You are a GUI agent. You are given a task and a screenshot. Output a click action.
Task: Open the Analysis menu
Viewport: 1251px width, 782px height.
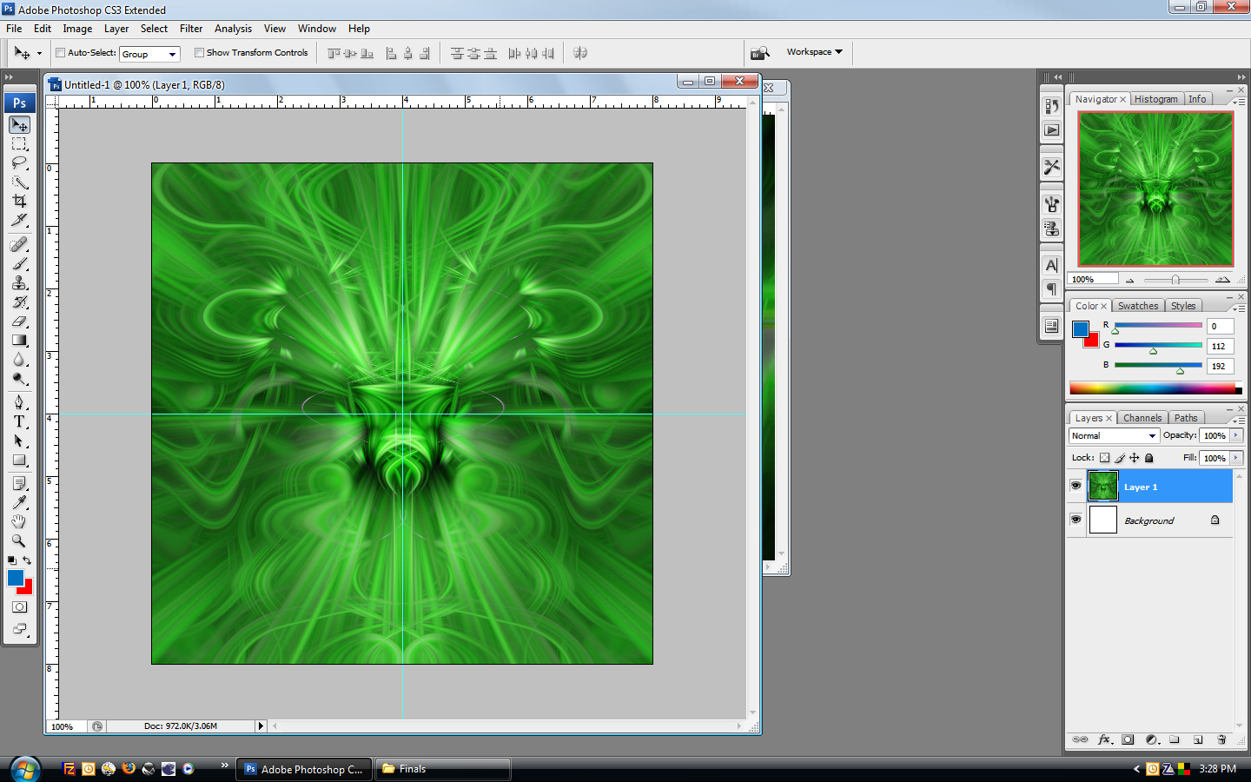pos(233,29)
